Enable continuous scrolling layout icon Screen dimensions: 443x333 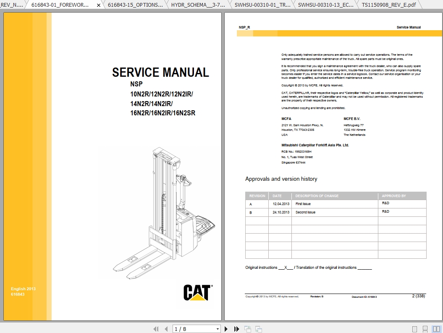pos(425,329)
